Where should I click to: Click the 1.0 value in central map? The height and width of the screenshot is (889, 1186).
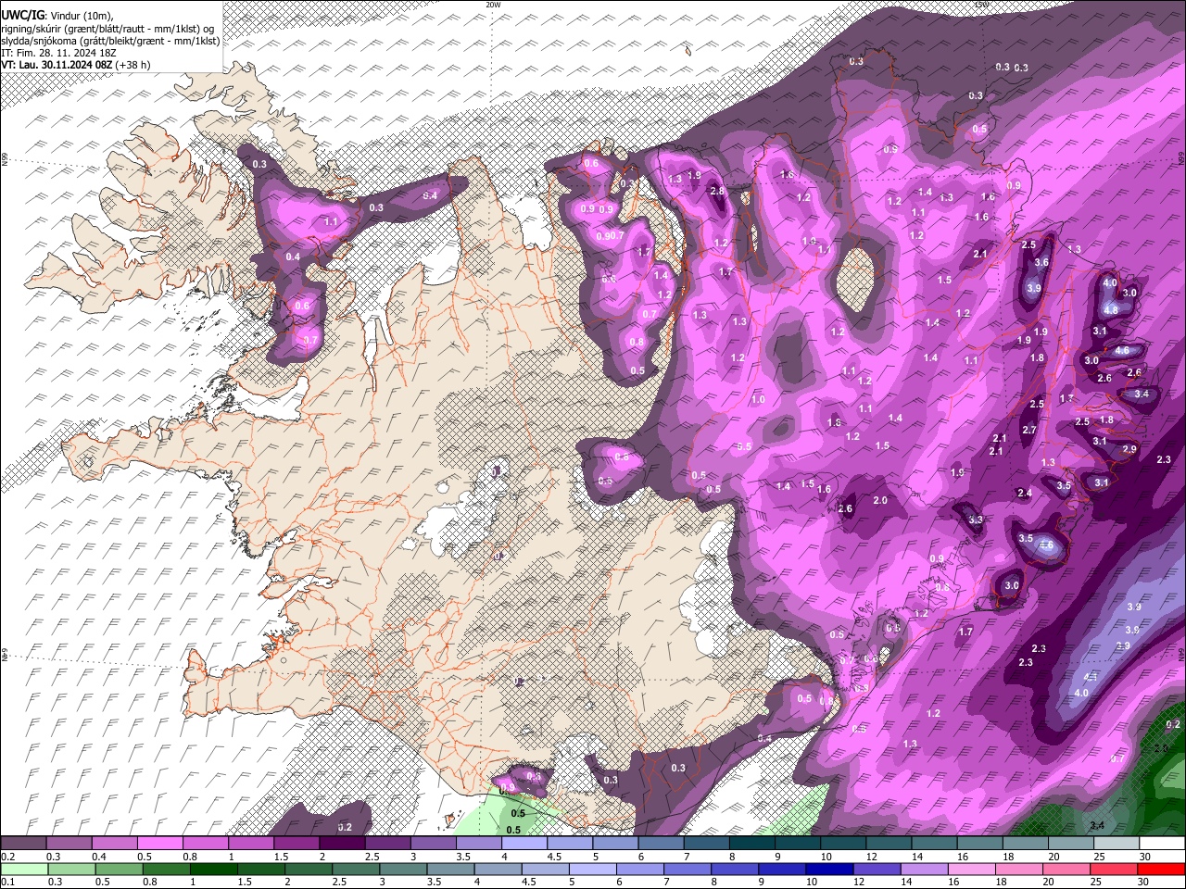(759, 399)
